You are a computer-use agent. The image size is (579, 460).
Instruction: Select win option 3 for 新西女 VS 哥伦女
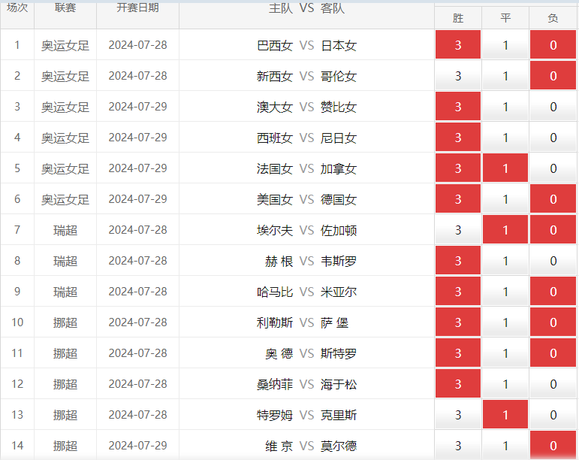click(458, 76)
